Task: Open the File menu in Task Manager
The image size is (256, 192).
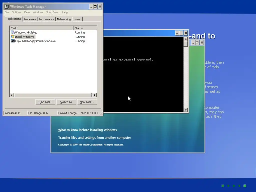Action: pyautogui.click(x=7, y=12)
